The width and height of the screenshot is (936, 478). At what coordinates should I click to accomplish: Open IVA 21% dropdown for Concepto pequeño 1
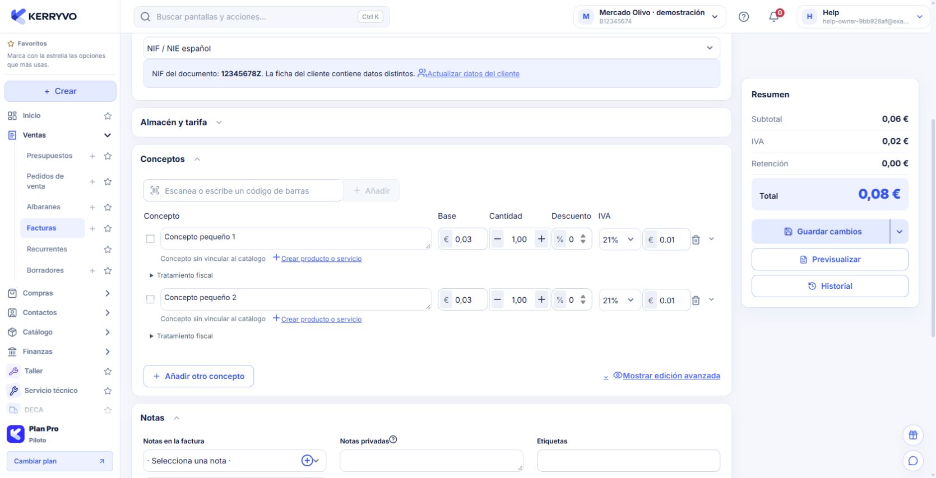click(x=619, y=240)
